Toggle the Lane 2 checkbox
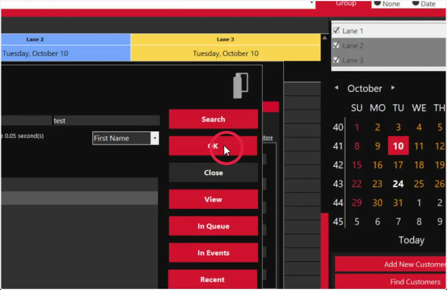Screen dimensions: 447x290 pyautogui.click(x=336, y=45)
